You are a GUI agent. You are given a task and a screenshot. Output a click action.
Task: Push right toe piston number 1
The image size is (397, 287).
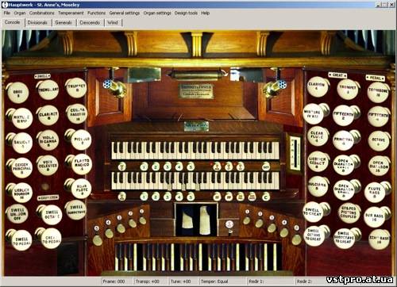click(247, 220)
